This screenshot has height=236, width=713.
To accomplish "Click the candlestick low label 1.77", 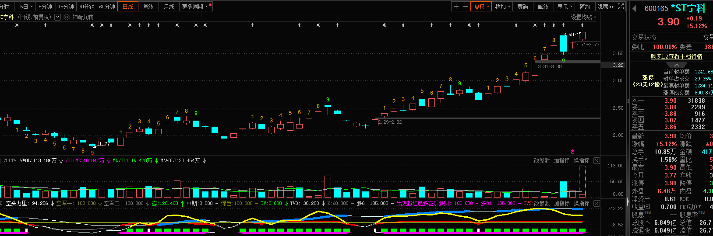I will tap(104, 144).
